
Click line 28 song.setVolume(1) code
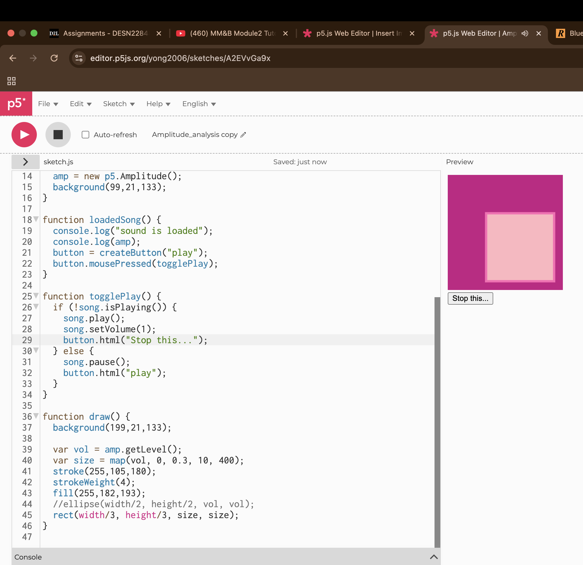pos(109,329)
